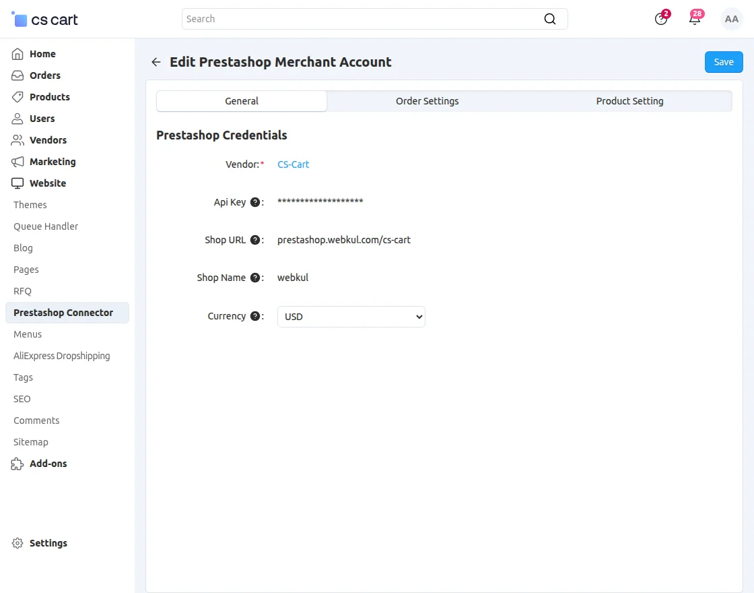Screen dimensions: 754x593
Task: Click the search magnifier icon
Action: (x=550, y=19)
